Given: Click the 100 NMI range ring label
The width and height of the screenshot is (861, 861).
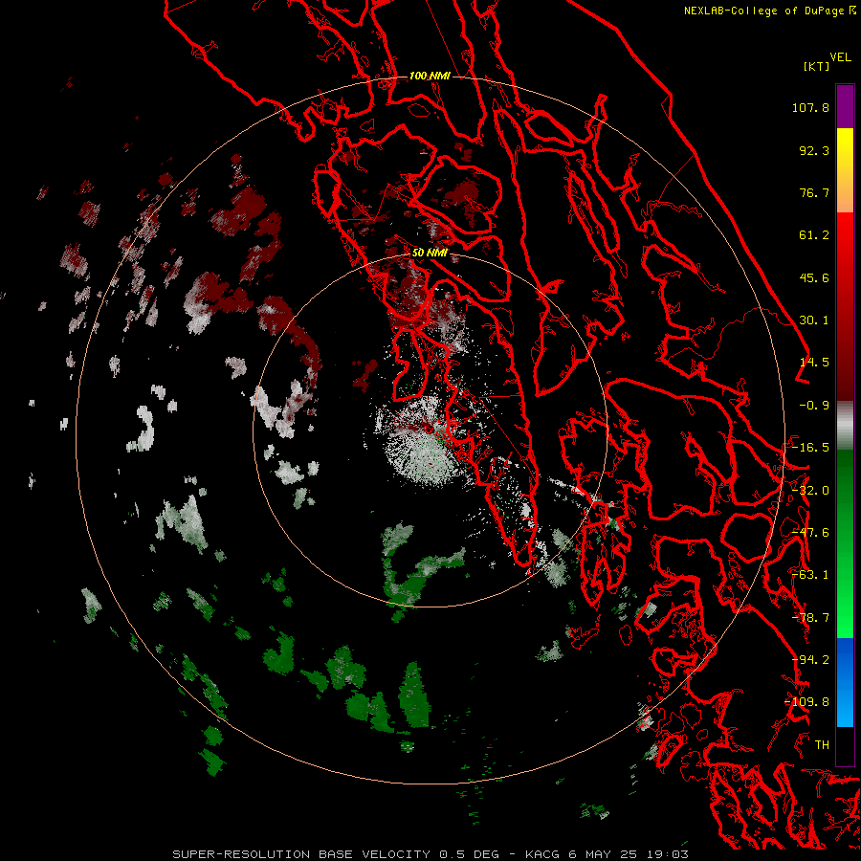Looking at the screenshot, I should [430, 76].
